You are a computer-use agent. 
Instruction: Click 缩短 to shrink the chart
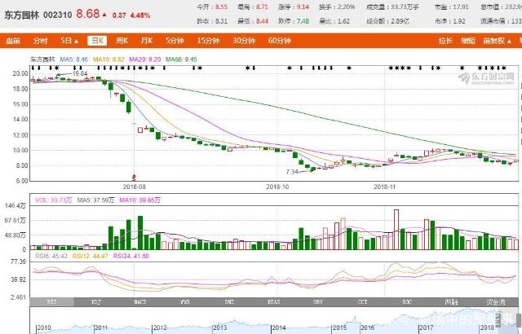tap(467, 41)
